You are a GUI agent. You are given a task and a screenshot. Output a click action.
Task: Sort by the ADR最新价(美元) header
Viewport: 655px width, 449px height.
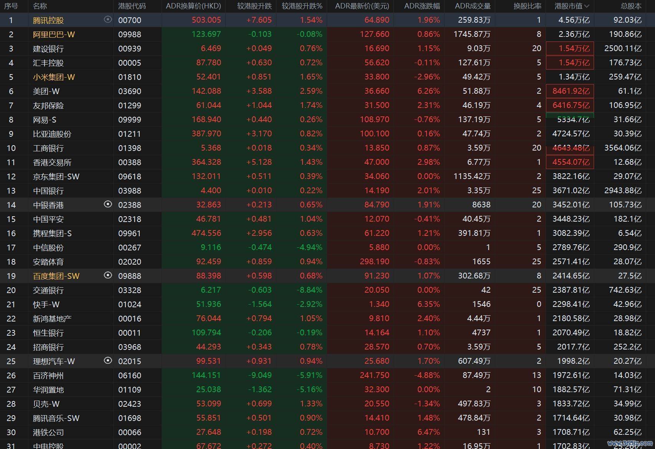362,6
